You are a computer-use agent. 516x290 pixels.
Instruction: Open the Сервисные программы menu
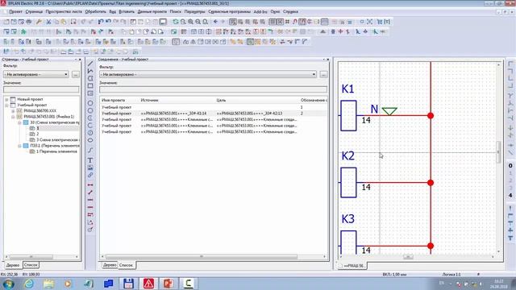click(x=229, y=11)
